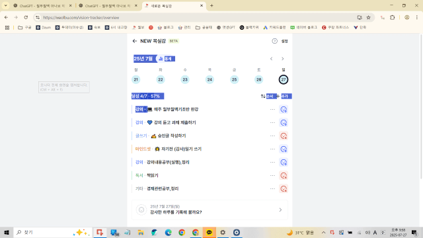The image size is (423, 238).
Task: Open the 통계 statistics icon button
Action: [161, 59]
